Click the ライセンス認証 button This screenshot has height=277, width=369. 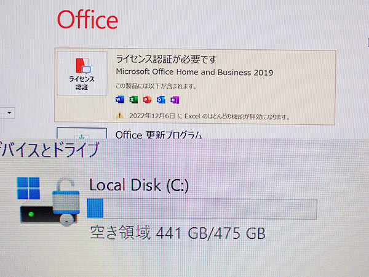[x=82, y=73]
